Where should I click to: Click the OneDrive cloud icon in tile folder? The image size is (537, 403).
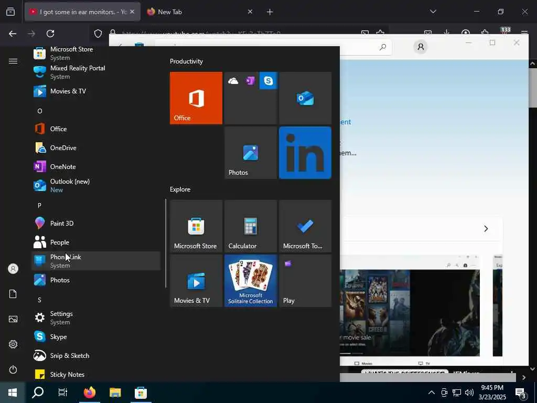tap(233, 81)
